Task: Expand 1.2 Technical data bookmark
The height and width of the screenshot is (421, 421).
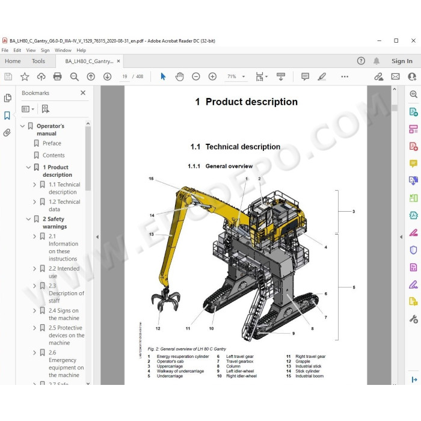Action: 34,202
